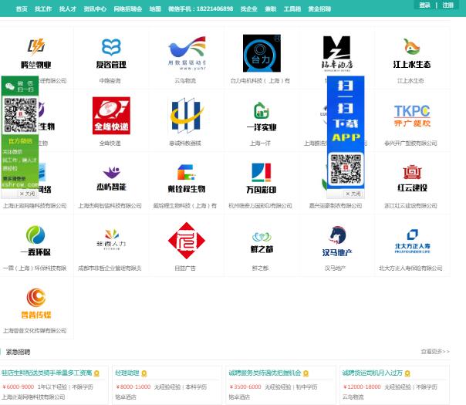Open the 驻店生鲜配送员骑手 job listing
Viewport: 466px width, 405px height.
point(46,373)
